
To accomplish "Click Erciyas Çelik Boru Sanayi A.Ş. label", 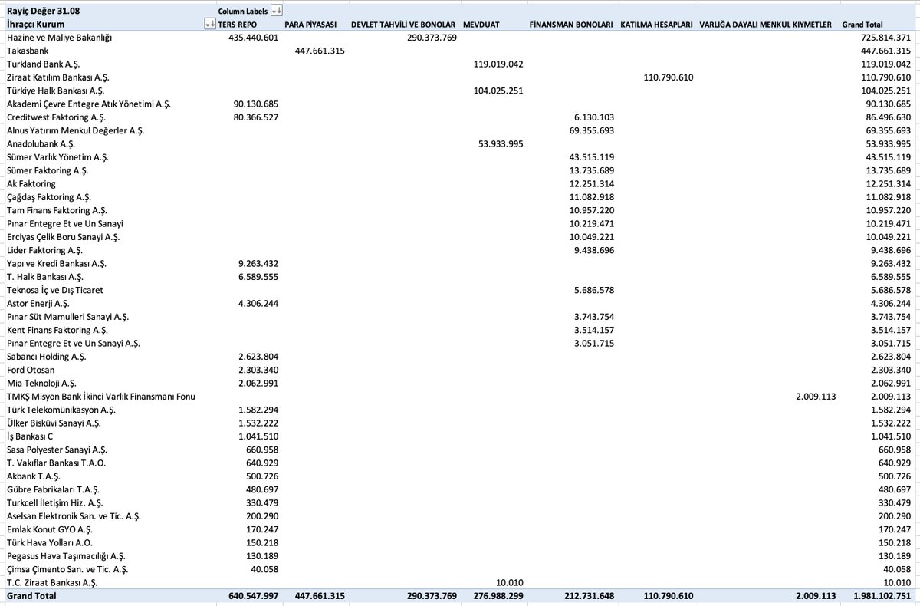I will (64, 237).
